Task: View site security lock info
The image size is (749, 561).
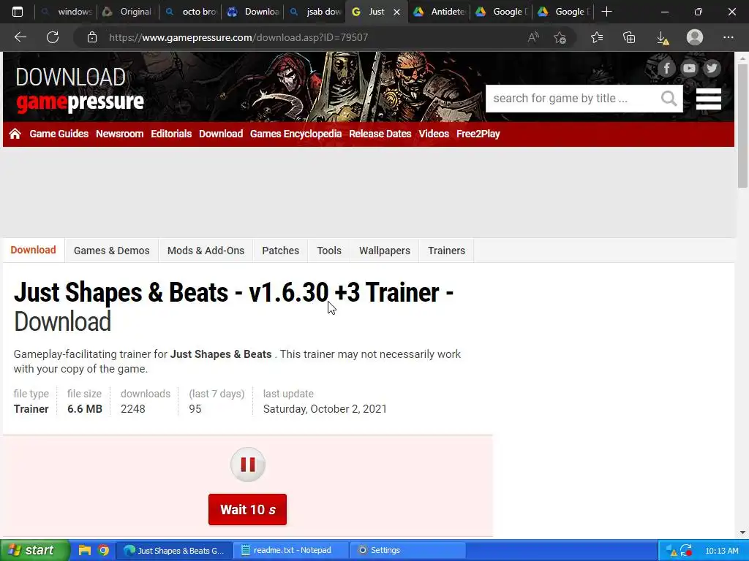Action: [92, 37]
